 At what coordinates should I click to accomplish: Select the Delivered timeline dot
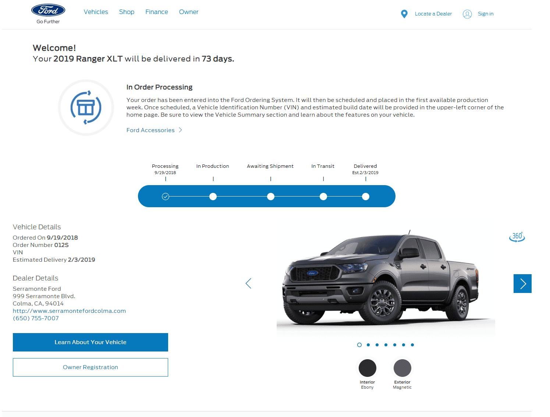click(x=366, y=197)
